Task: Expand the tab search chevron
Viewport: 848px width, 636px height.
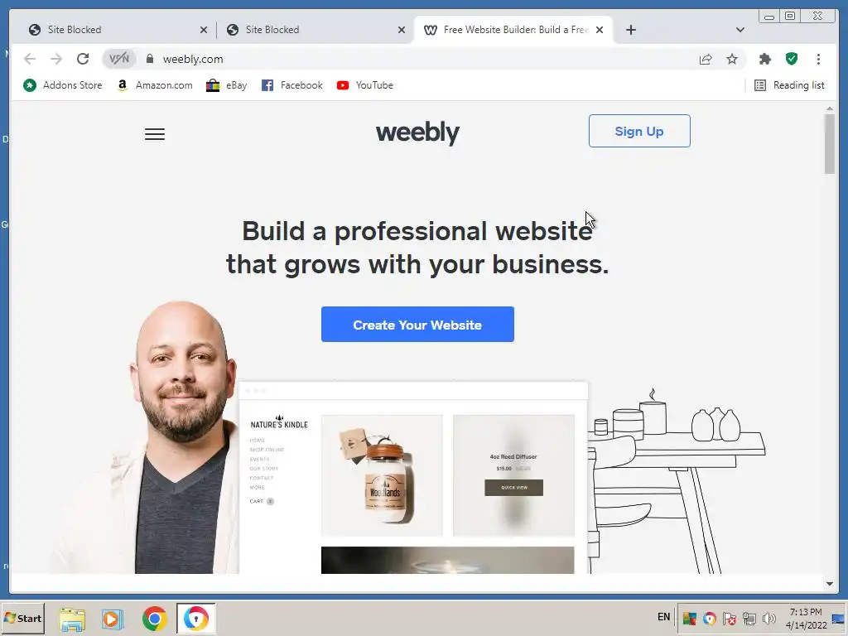Action: coord(740,30)
